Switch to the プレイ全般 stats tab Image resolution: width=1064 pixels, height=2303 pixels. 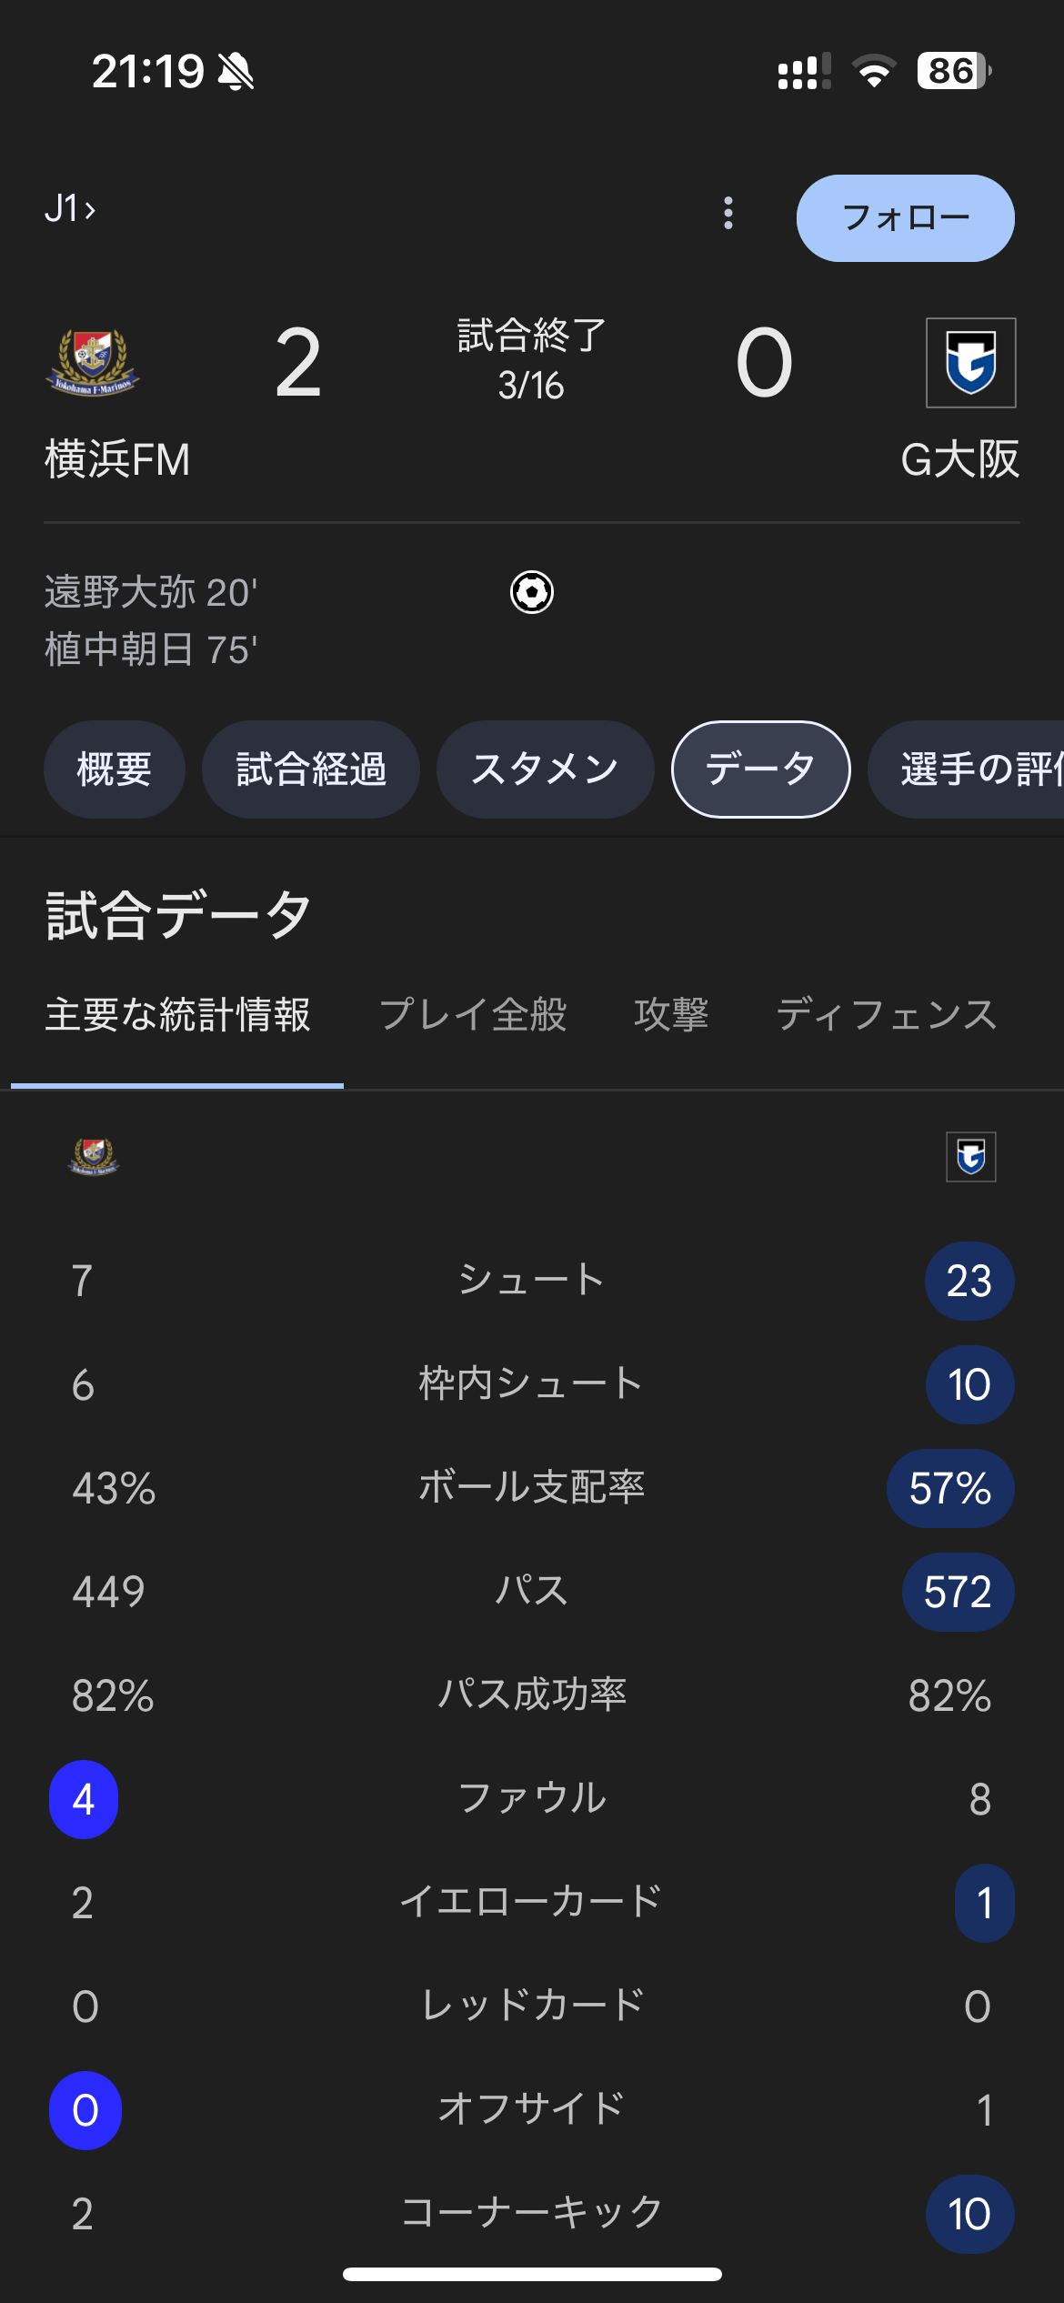click(x=473, y=1014)
